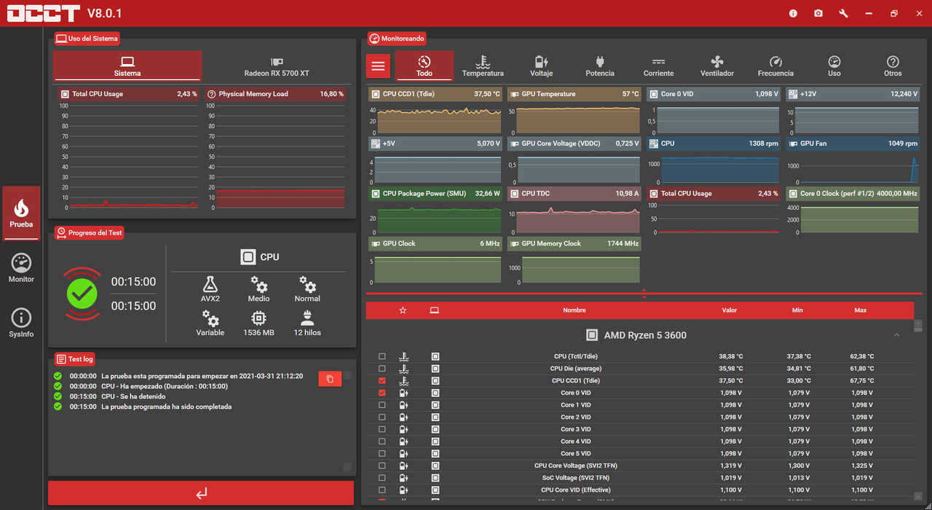The width and height of the screenshot is (932, 510).
Task: Select the Temperatura tab
Action: [483, 66]
